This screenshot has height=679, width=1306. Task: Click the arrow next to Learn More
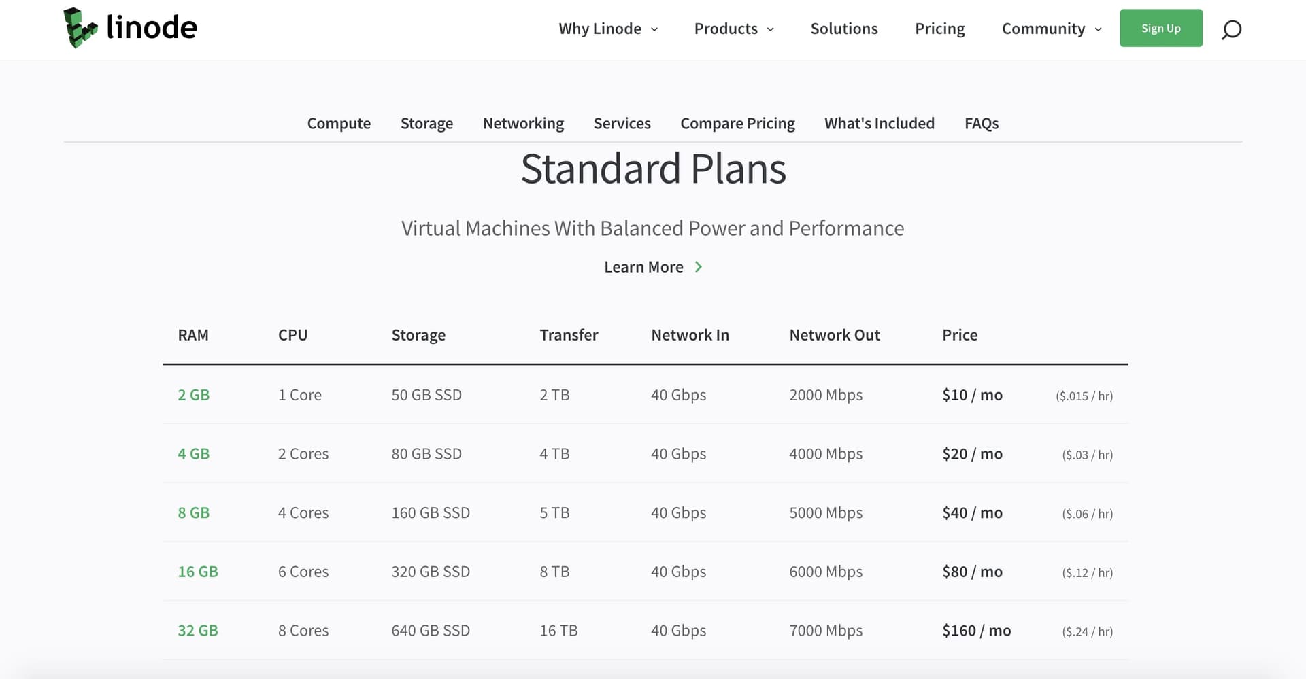698,267
